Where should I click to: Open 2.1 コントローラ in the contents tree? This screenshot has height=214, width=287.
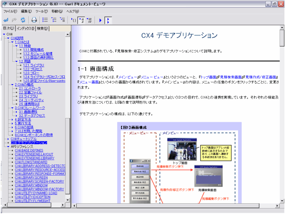click(x=30, y=89)
